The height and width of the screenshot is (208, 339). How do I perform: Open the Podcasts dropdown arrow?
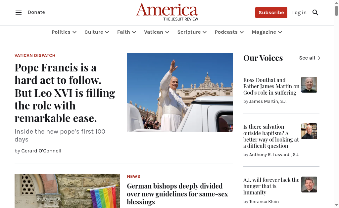(242, 32)
